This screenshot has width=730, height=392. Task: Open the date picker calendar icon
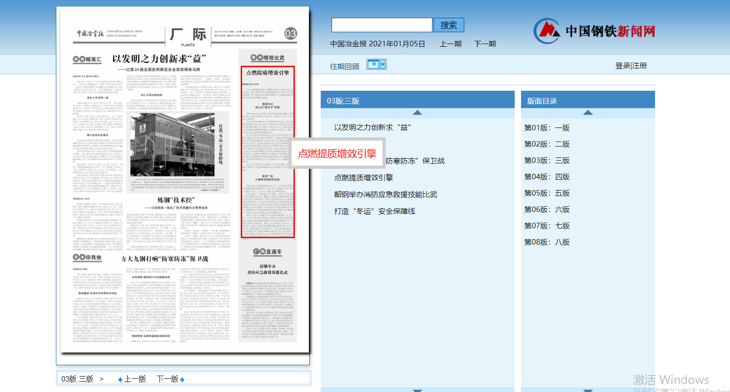pyautogui.click(x=377, y=64)
